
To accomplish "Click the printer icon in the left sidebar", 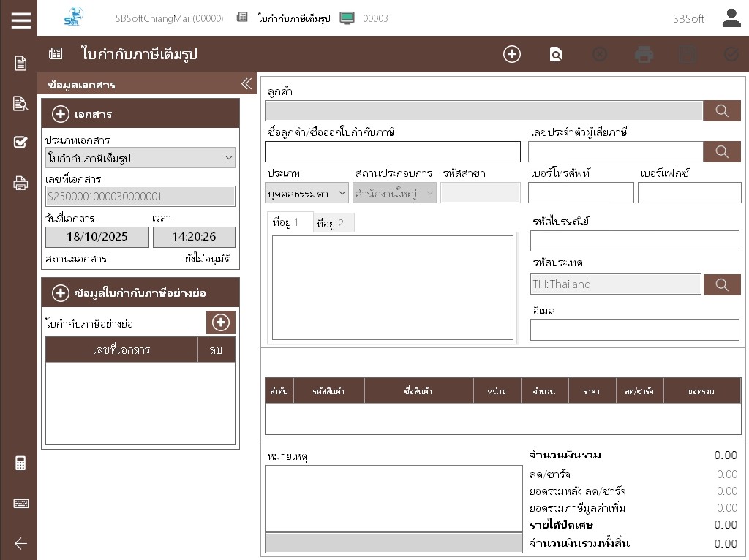I will [20, 183].
